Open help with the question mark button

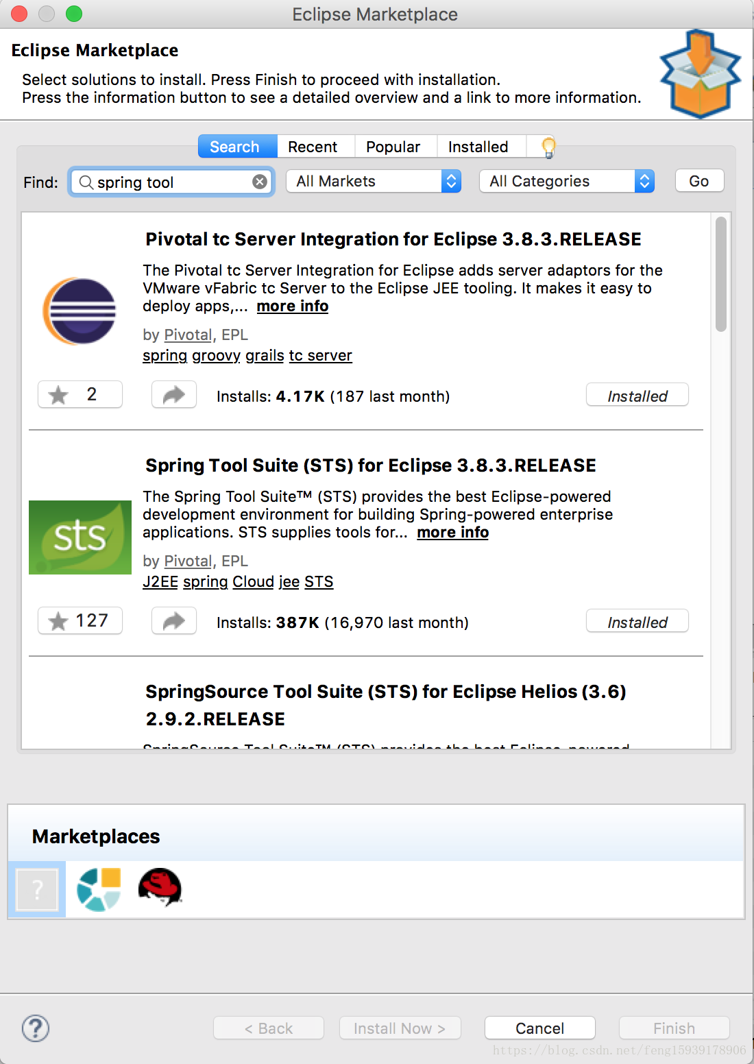point(36,1028)
